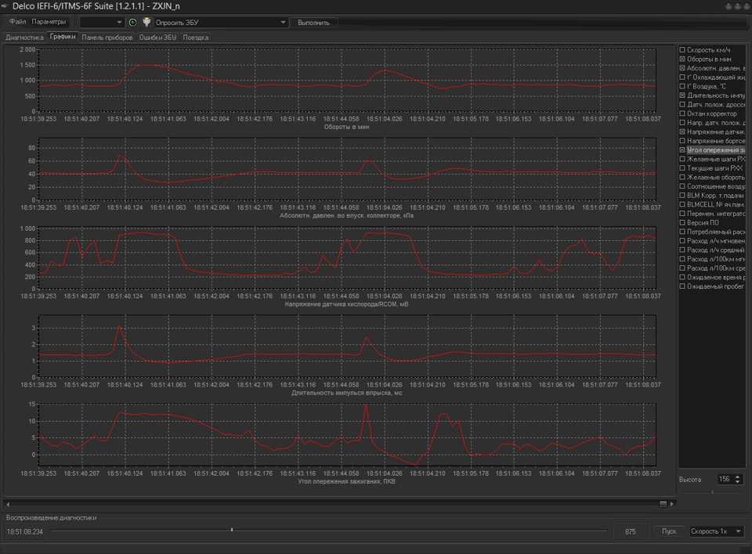The width and height of the screenshot is (752, 554).
Task: Click the Пуск playback button
Action: point(669,531)
